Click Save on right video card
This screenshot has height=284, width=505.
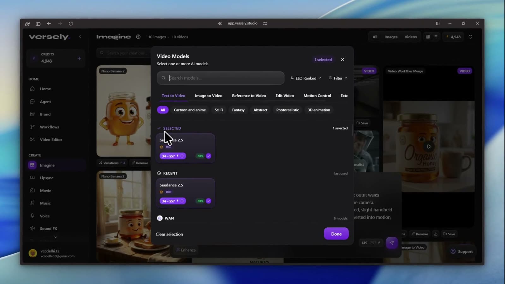point(449,234)
